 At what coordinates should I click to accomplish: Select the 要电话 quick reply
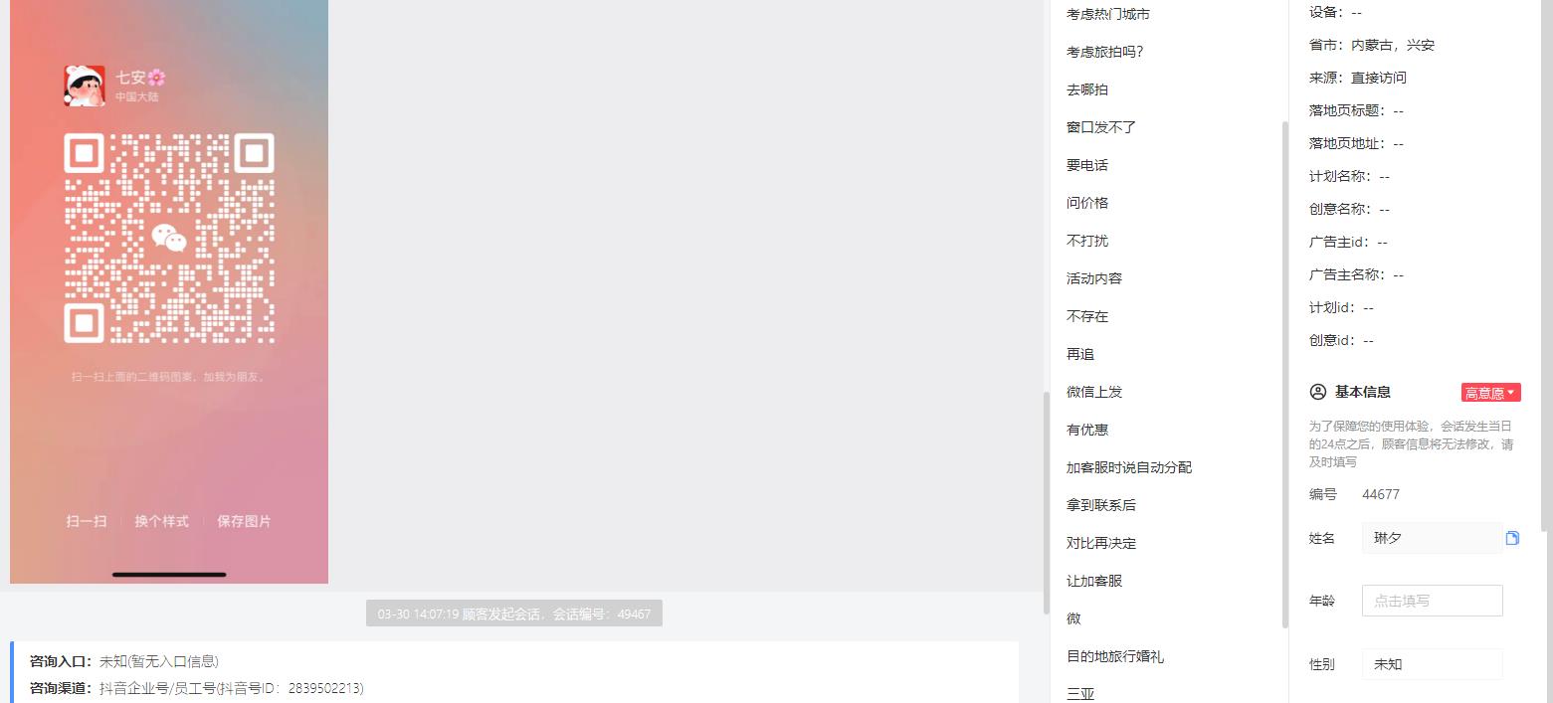pos(1087,165)
